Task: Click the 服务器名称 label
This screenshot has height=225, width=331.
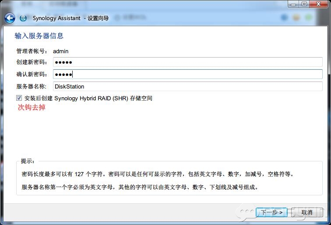Action: (31, 86)
